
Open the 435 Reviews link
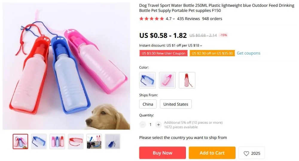coord(188,18)
